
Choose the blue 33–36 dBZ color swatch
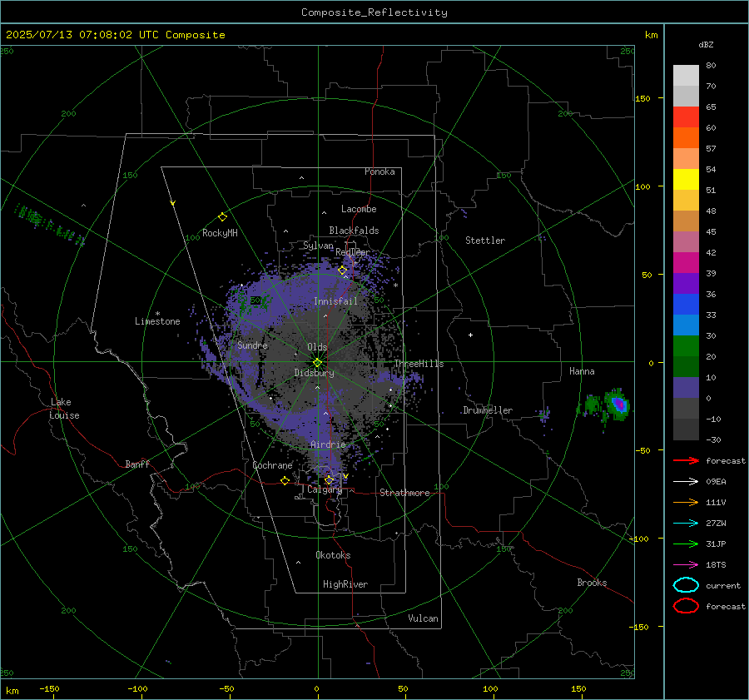[686, 305]
